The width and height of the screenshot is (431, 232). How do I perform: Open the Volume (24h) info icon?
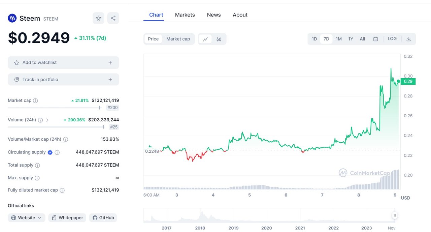pos(40,120)
